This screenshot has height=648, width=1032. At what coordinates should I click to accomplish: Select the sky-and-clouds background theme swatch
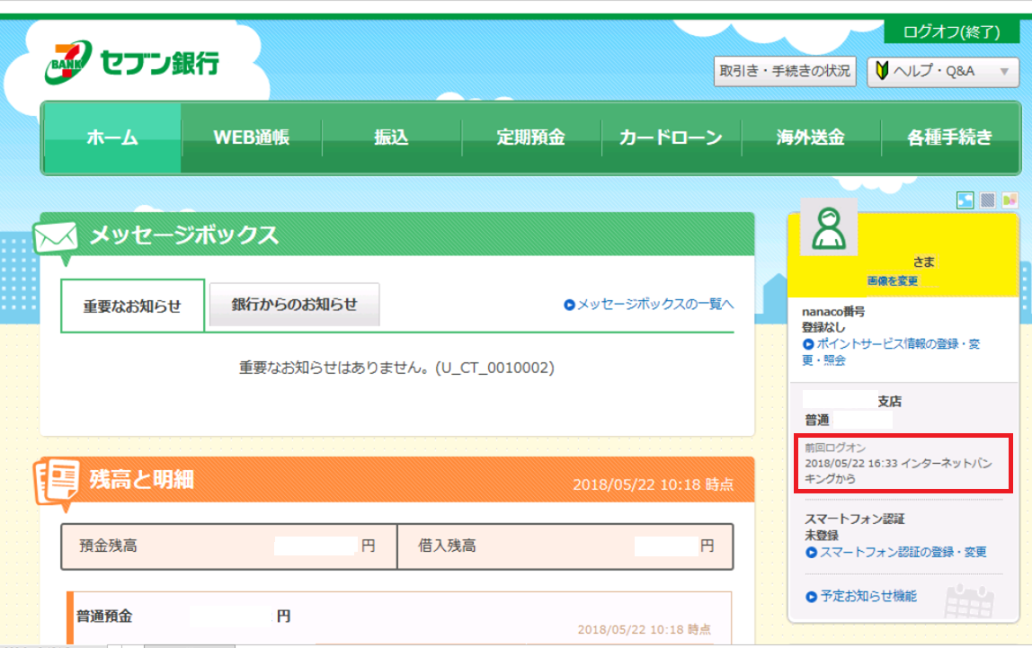click(x=965, y=200)
